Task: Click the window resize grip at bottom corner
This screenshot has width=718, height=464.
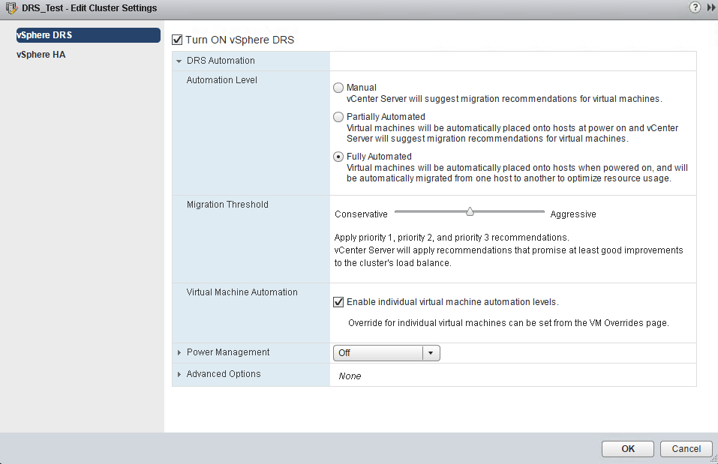Action: [x=714, y=460]
